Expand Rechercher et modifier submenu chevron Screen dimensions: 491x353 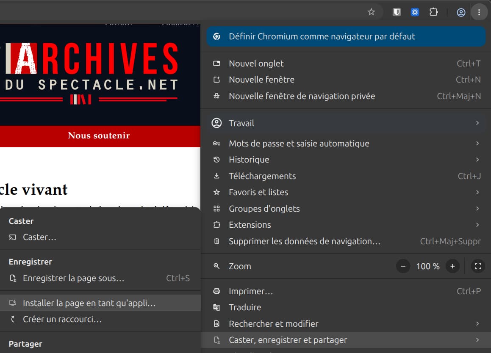pyautogui.click(x=477, y=323)
